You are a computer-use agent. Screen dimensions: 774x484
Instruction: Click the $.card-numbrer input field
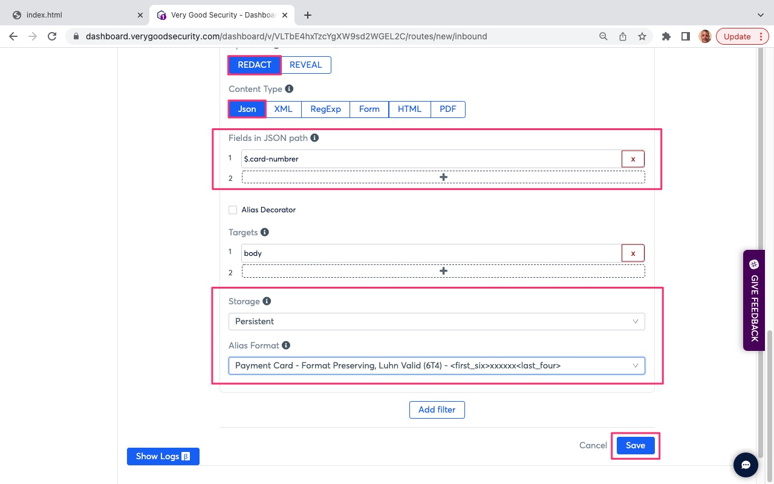[x=432, y=159]
